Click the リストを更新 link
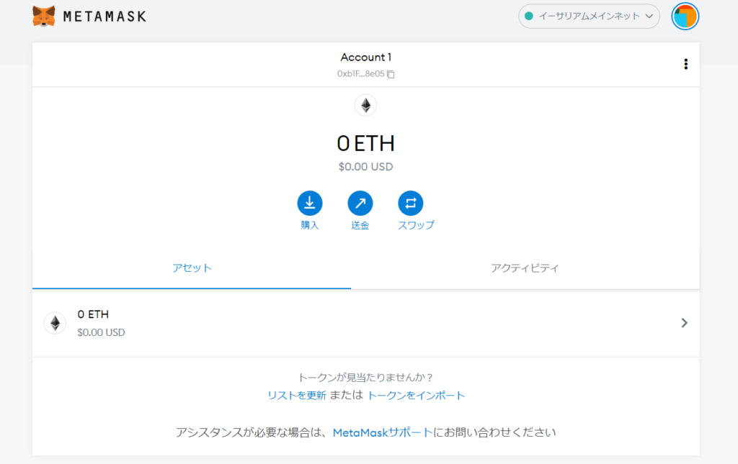738x464 pixels. coord(296,395)
